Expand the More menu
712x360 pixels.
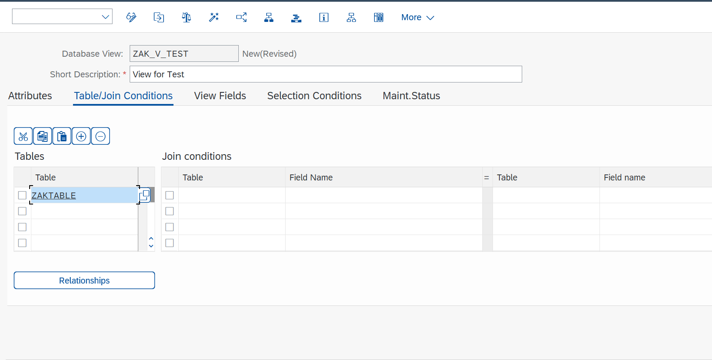pyautogui.click(x=417, y=17)
